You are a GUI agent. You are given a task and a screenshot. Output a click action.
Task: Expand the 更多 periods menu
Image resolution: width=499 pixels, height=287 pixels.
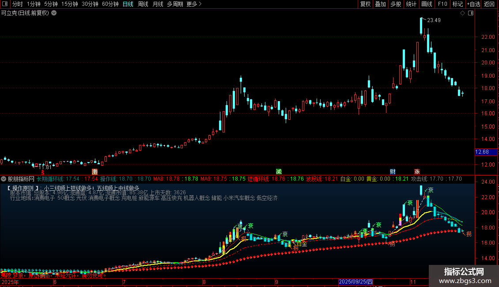click(x=194, y=4)
